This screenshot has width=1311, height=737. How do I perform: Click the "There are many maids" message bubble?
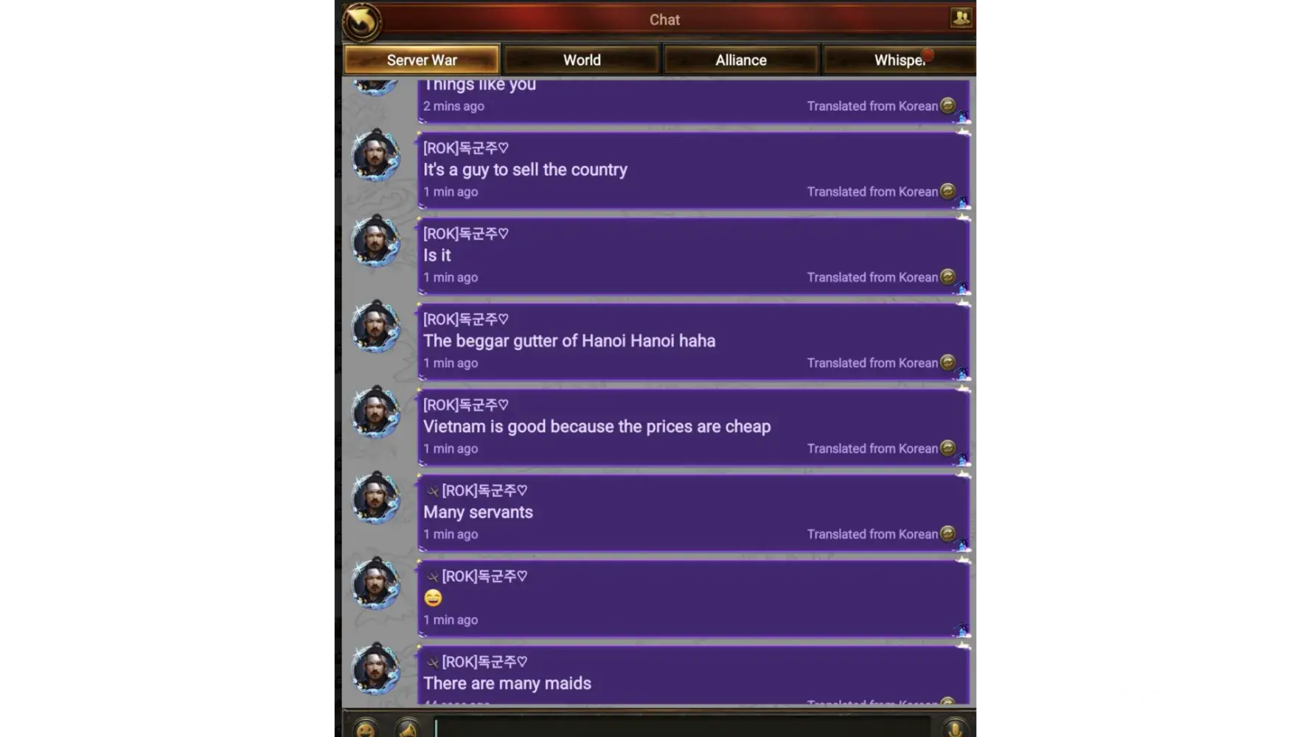pos(693,675)
